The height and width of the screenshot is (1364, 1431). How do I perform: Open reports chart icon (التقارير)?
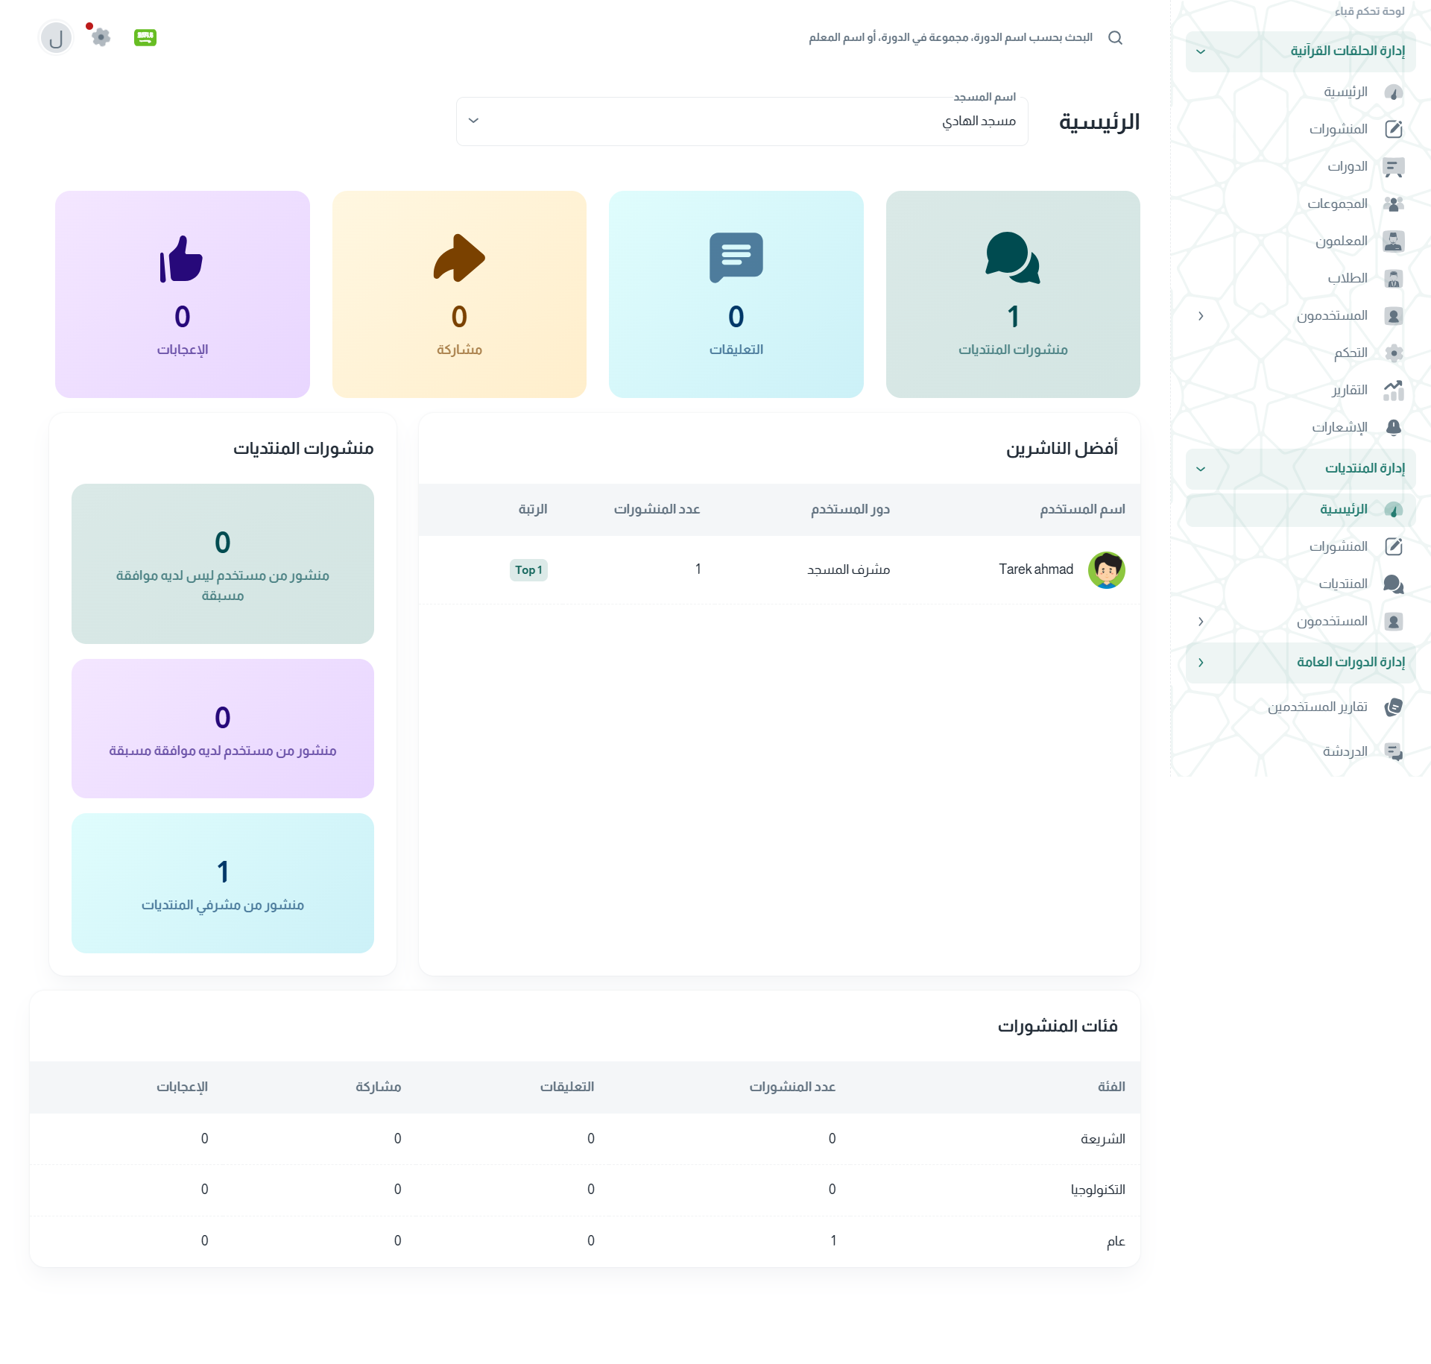pyautogui.click(x=1393, y=390)
